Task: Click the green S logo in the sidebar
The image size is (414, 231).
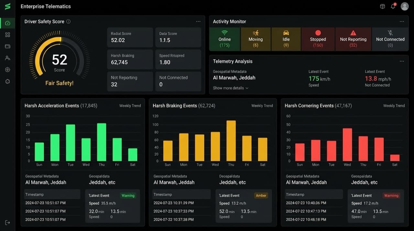Action: [x=7, y=6]
